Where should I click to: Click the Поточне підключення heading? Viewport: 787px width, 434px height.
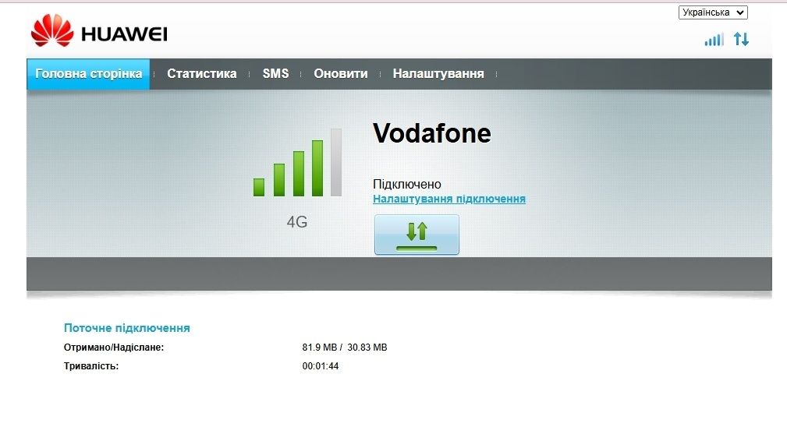[127, 328]
